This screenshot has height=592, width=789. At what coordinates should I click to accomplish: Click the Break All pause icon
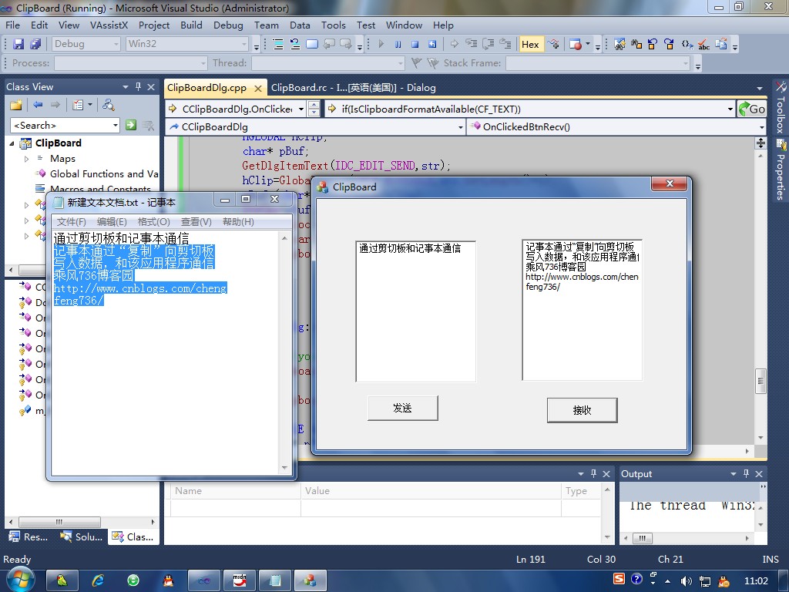(398, 44)
